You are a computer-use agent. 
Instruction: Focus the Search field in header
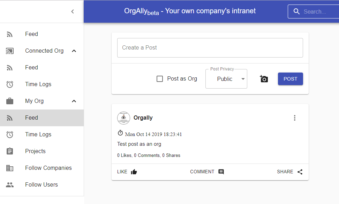tap(315, 12)
